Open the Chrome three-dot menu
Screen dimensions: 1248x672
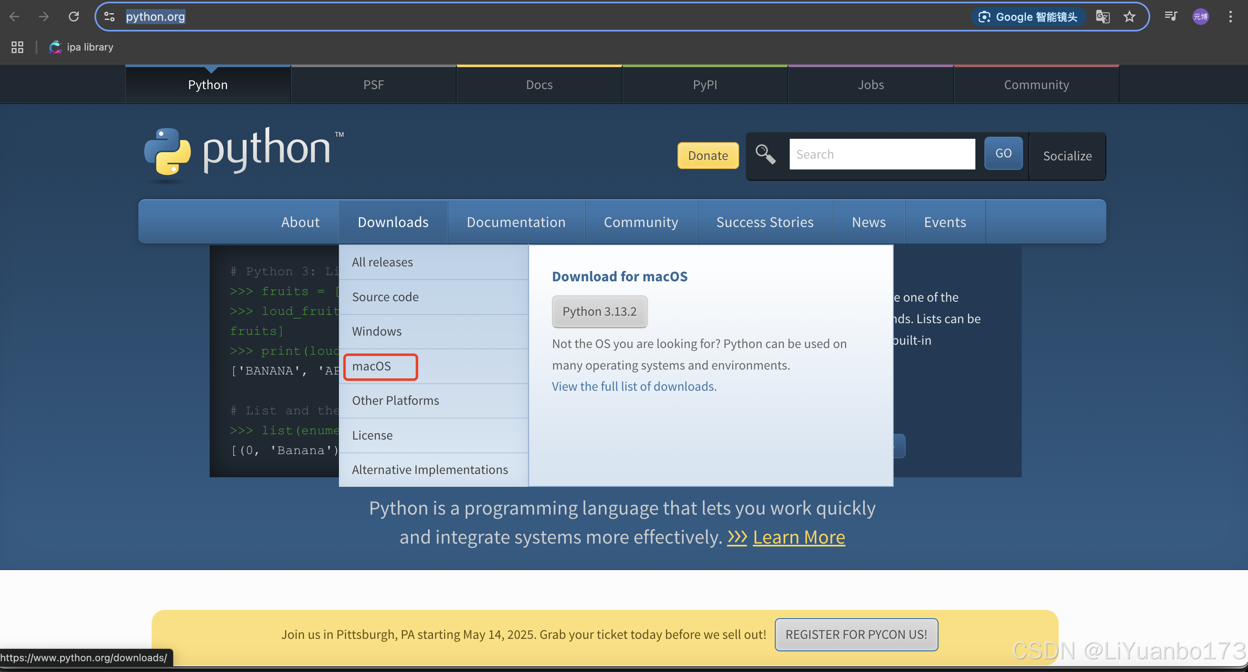(x=1230, y=17)
